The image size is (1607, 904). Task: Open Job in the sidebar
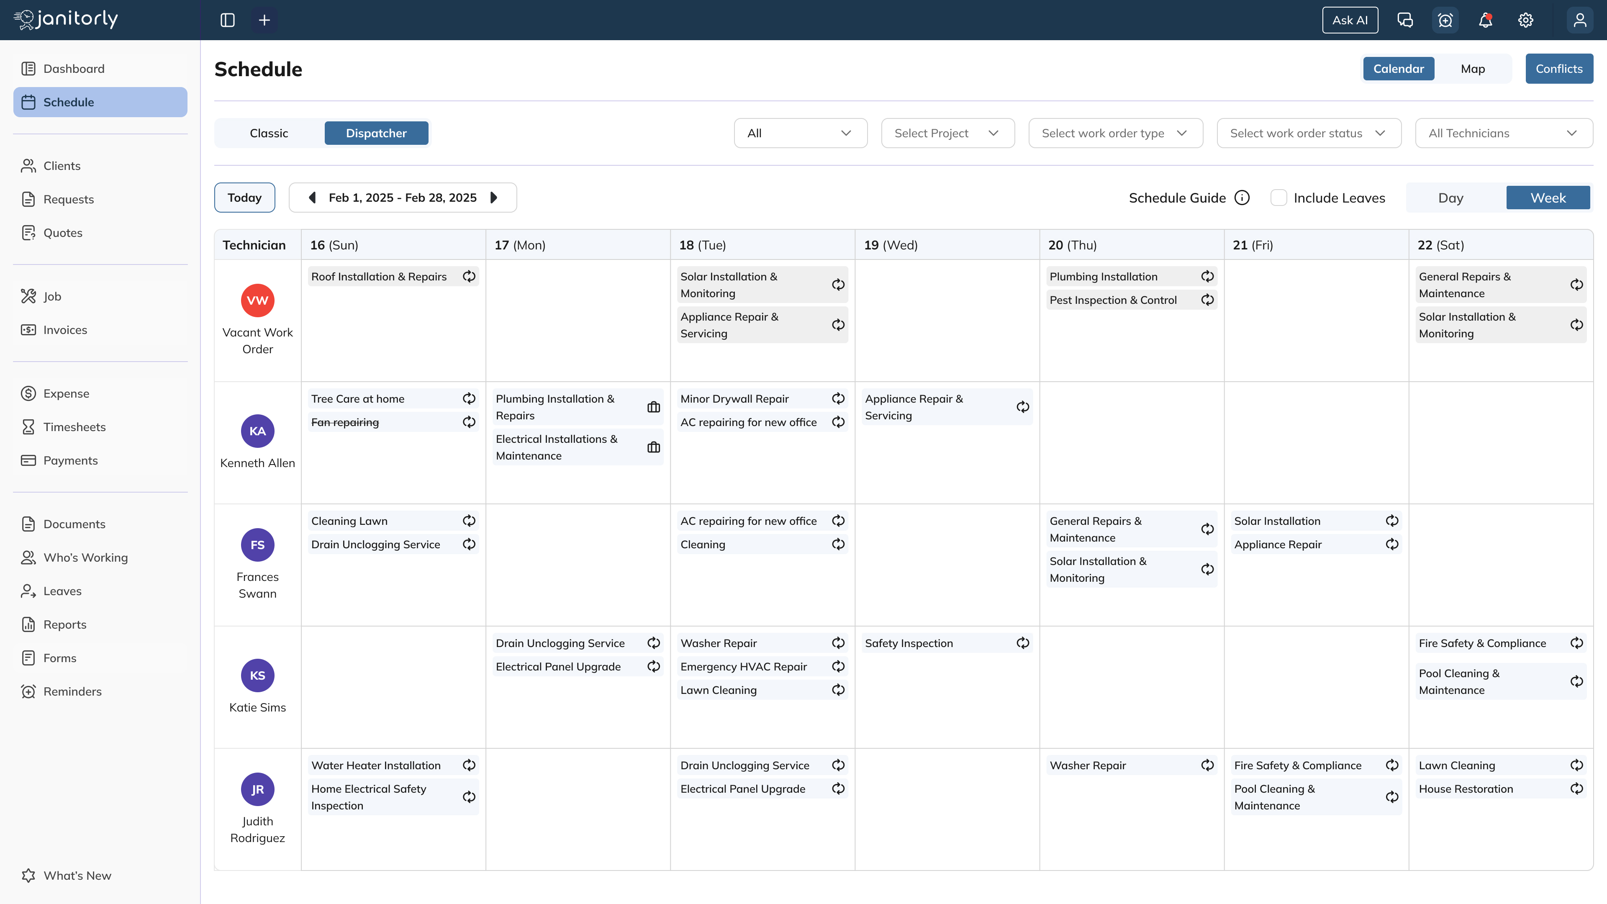100,296
